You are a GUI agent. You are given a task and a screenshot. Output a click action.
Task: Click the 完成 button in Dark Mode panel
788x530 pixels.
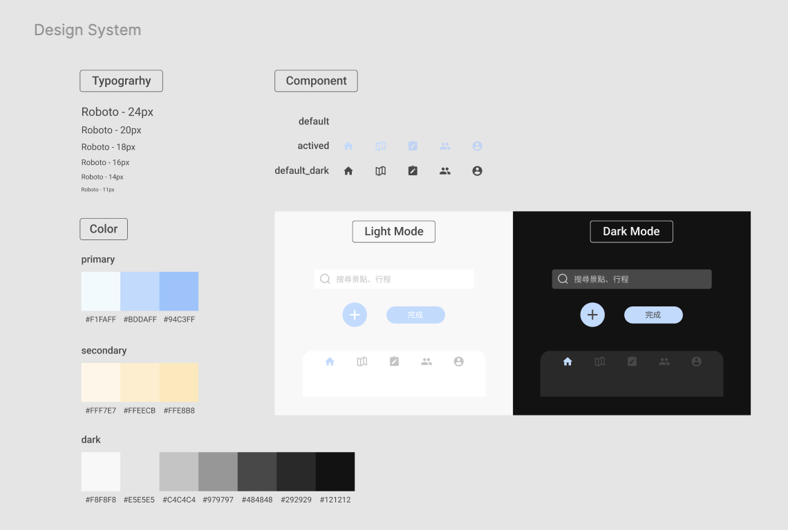[x=653, y=315]
